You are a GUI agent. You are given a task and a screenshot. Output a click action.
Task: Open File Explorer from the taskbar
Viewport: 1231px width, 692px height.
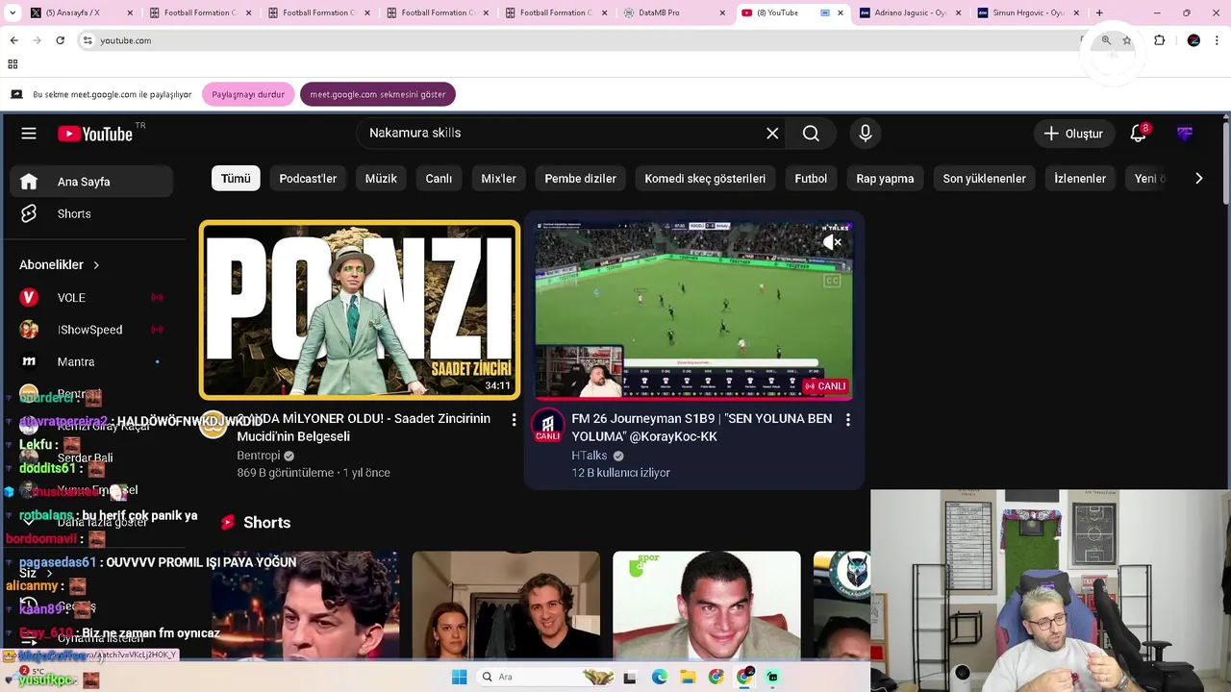pyautogui.click(x=688, y=677)
